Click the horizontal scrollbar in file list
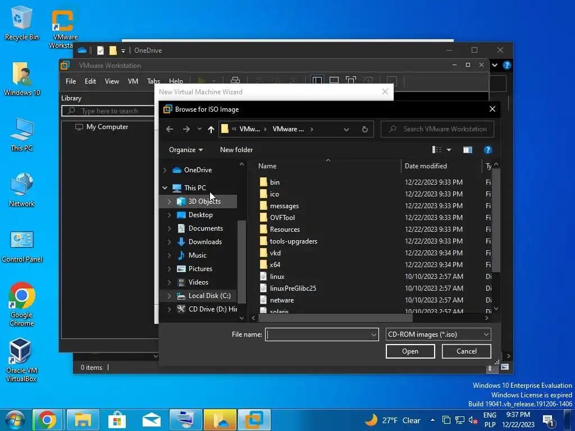The image size is (575, 431). click(x=335, y=318)
